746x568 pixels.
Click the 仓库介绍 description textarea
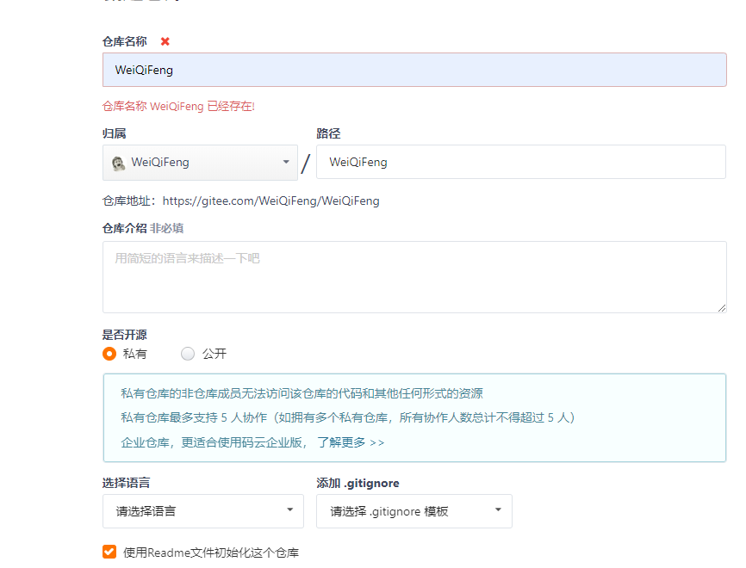[x=414, y=275]
